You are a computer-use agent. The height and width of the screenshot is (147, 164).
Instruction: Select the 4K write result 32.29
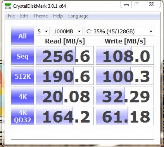tap(125, 96)
